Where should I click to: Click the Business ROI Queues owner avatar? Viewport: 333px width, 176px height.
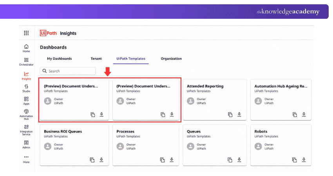pyautogui.click(x=48, y=146)
